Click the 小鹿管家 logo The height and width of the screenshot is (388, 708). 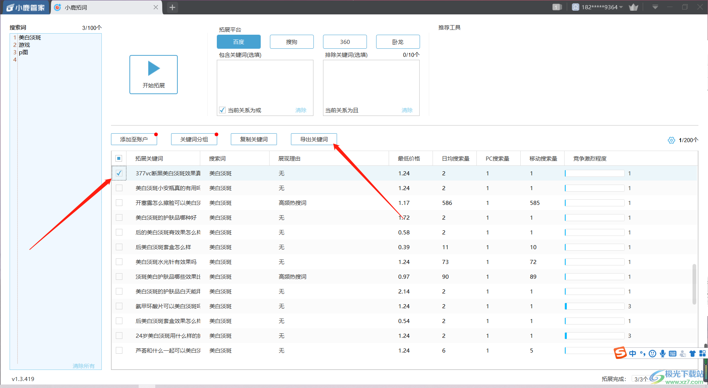pos(25,7)
